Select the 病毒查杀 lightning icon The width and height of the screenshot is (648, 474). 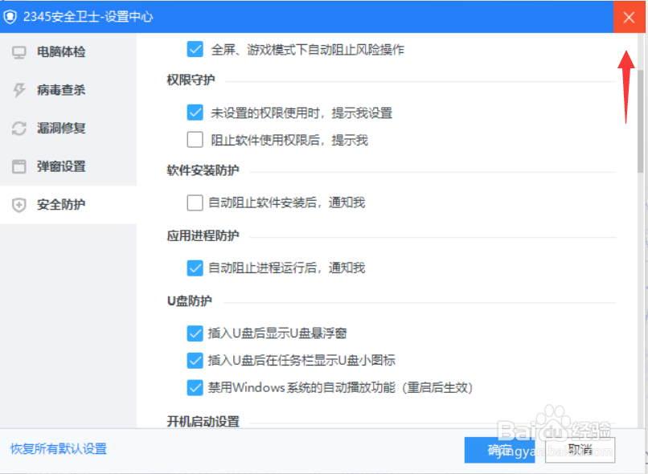click(18, 90)
